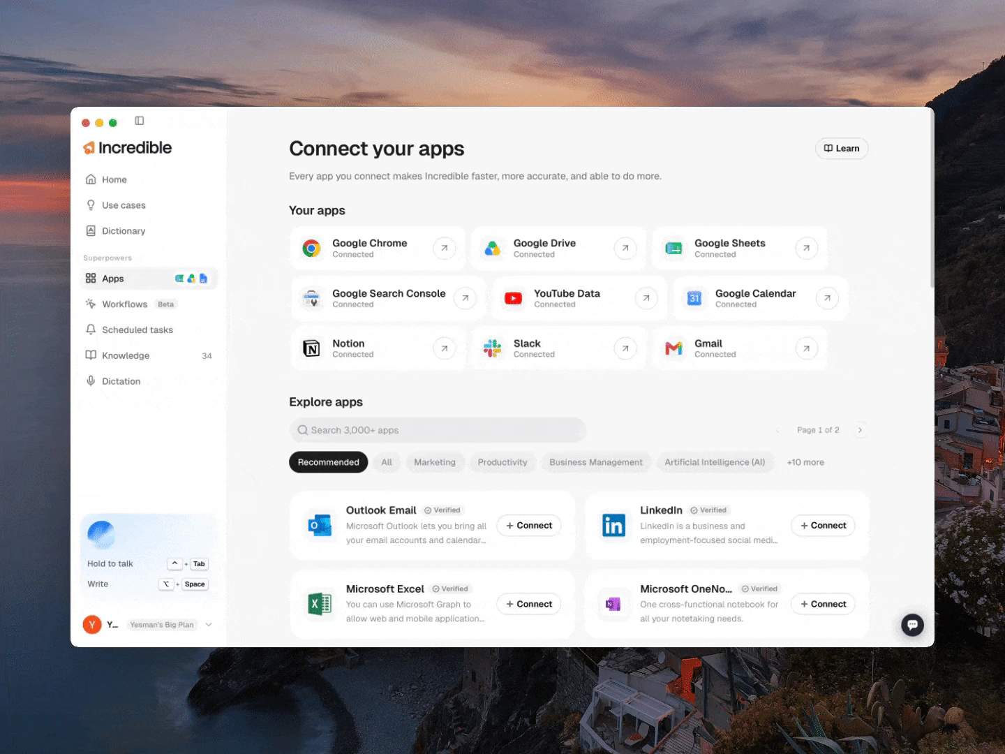Open the chat support bubble

912,625
